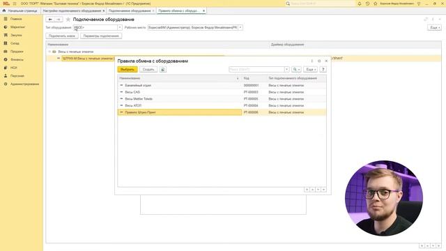Open the Закупки section in sidebar
The height and width of the screenshot is (251, 446).
point(16,35)
